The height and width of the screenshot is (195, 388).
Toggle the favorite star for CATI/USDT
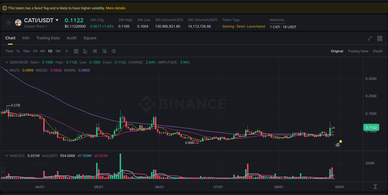point(8,22)
